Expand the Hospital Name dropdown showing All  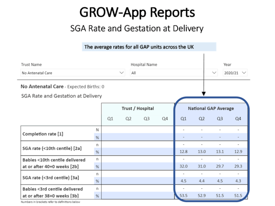[x=174, y=73]
